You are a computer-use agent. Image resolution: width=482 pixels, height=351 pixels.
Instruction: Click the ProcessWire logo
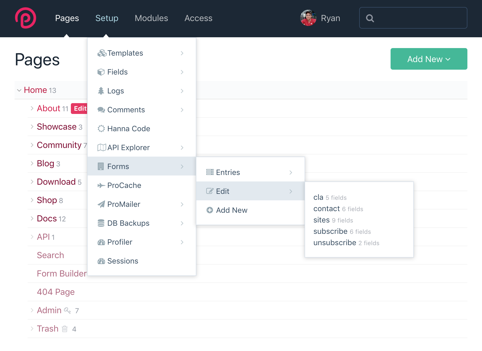click(26, 18)
